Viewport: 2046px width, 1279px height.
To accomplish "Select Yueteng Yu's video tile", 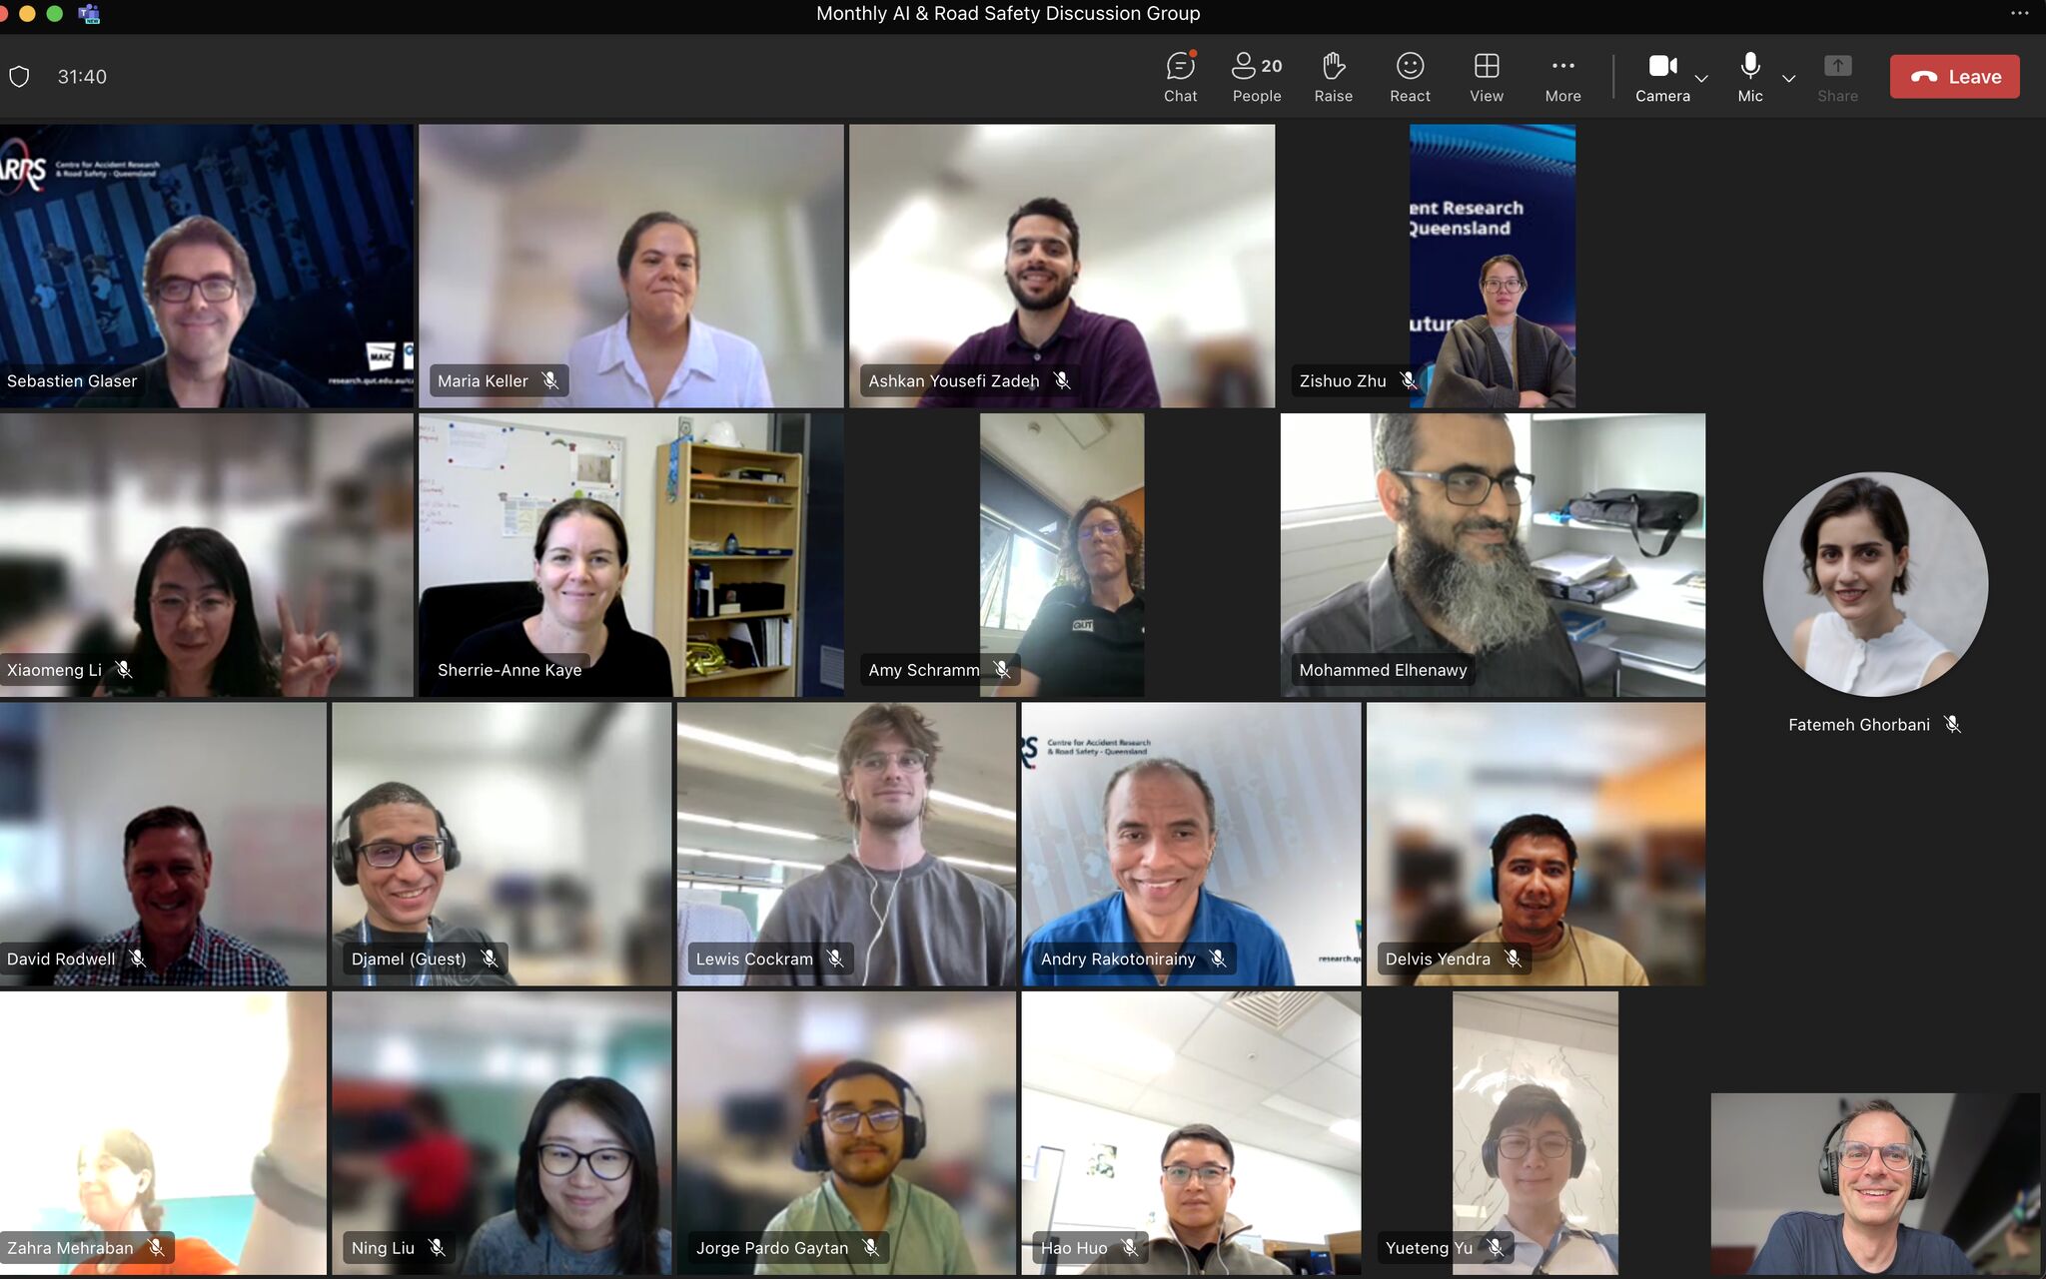I will point(1535,1132).
